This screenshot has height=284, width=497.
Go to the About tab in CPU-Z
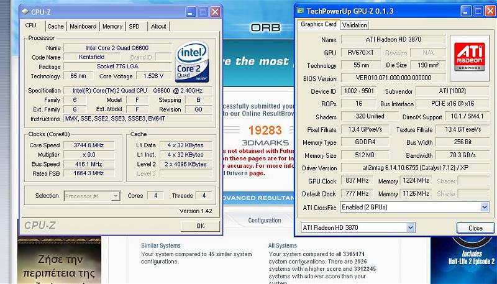tap(158, 26)
